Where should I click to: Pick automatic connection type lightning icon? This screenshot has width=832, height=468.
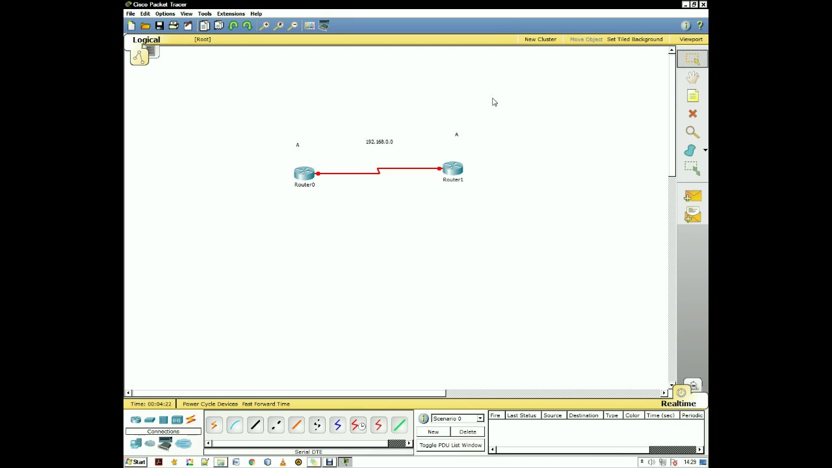click(214, 425)
